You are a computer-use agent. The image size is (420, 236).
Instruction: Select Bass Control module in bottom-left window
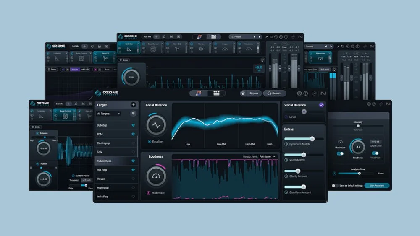tap(65, 114)
